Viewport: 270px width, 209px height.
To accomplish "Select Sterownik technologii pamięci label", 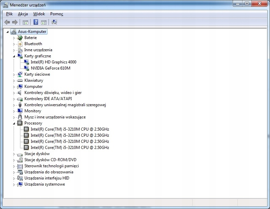I will tap(52, 166).
